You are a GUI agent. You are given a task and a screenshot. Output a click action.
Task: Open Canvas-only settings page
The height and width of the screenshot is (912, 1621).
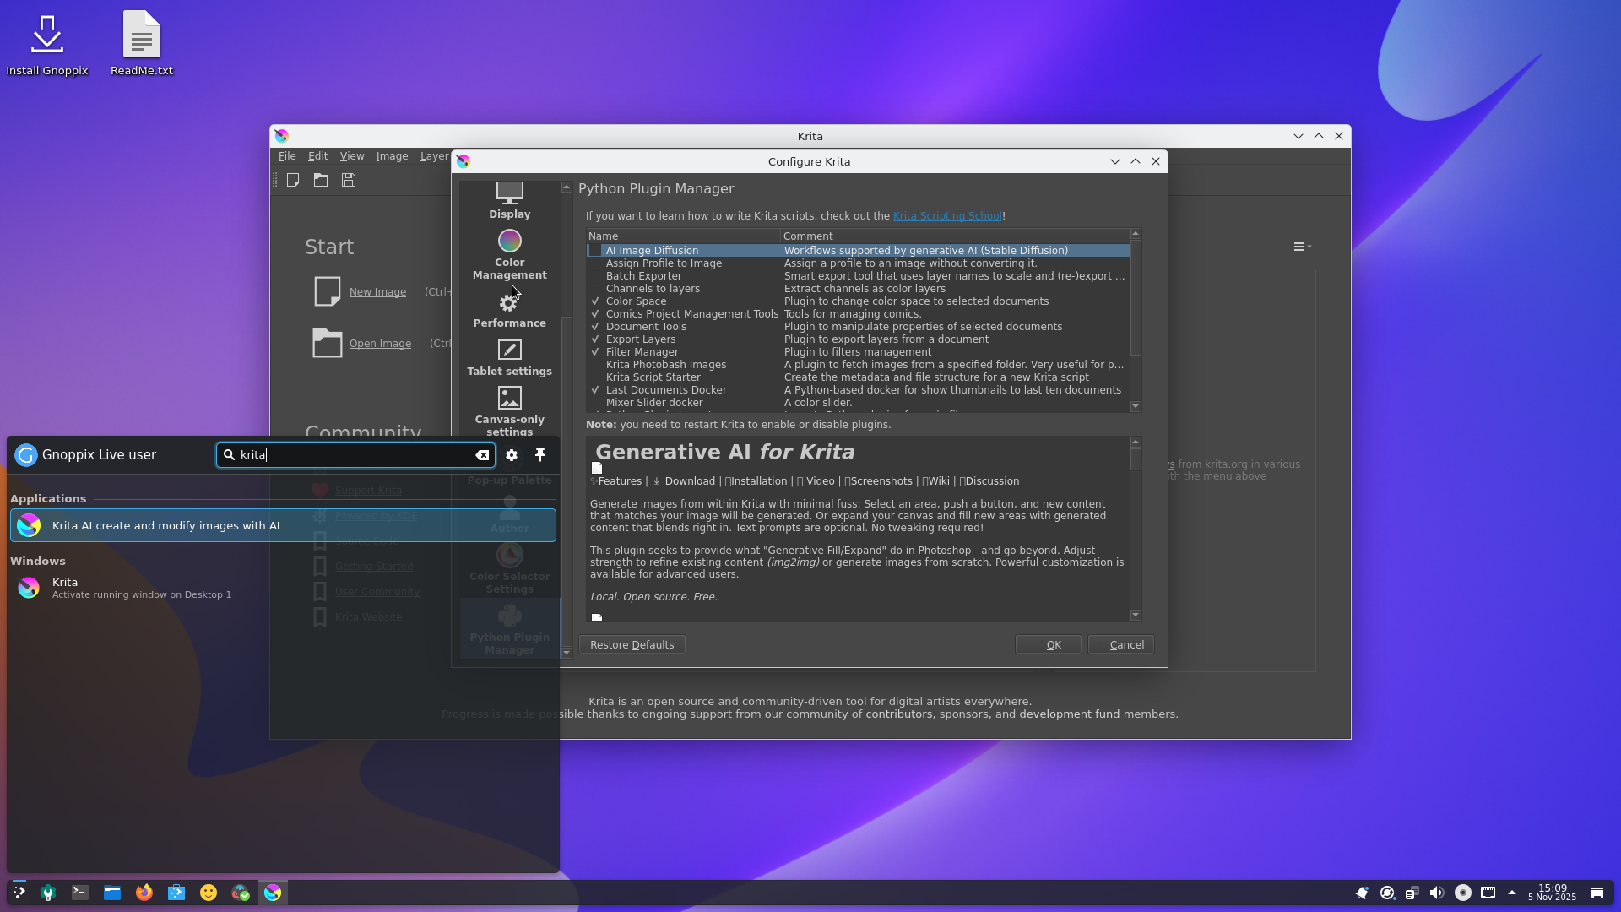(x=509, y=412)
